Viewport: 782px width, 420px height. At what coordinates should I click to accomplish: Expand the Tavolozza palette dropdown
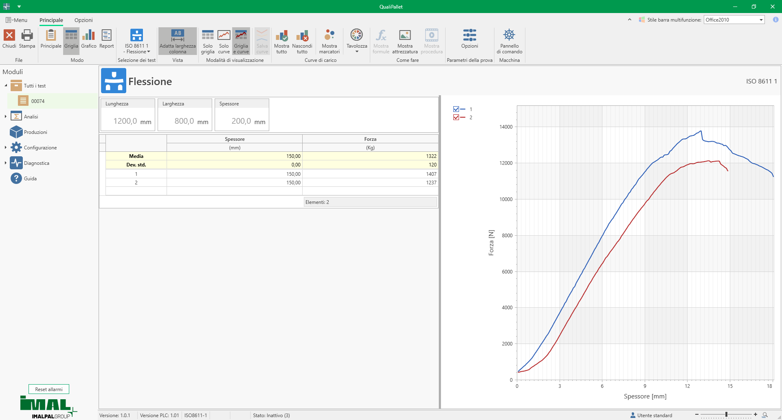[357, 51]
